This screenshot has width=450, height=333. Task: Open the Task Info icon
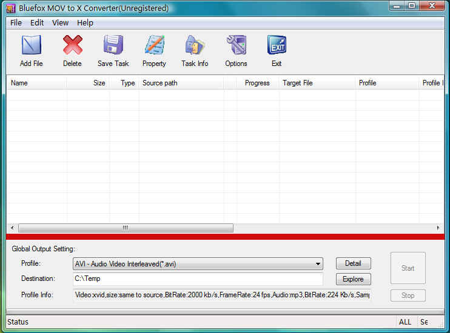(195, 45)
